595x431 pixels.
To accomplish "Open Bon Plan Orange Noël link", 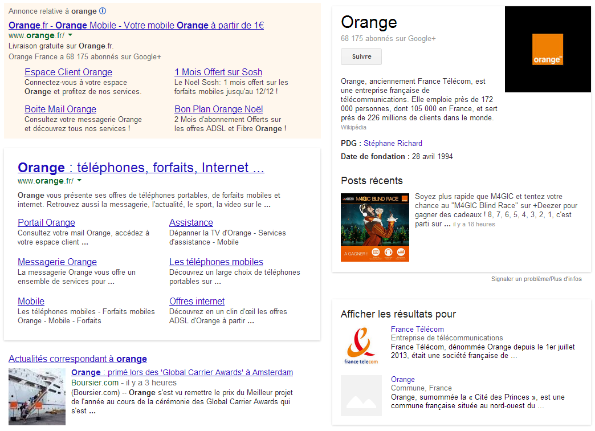I will [219, 109].
